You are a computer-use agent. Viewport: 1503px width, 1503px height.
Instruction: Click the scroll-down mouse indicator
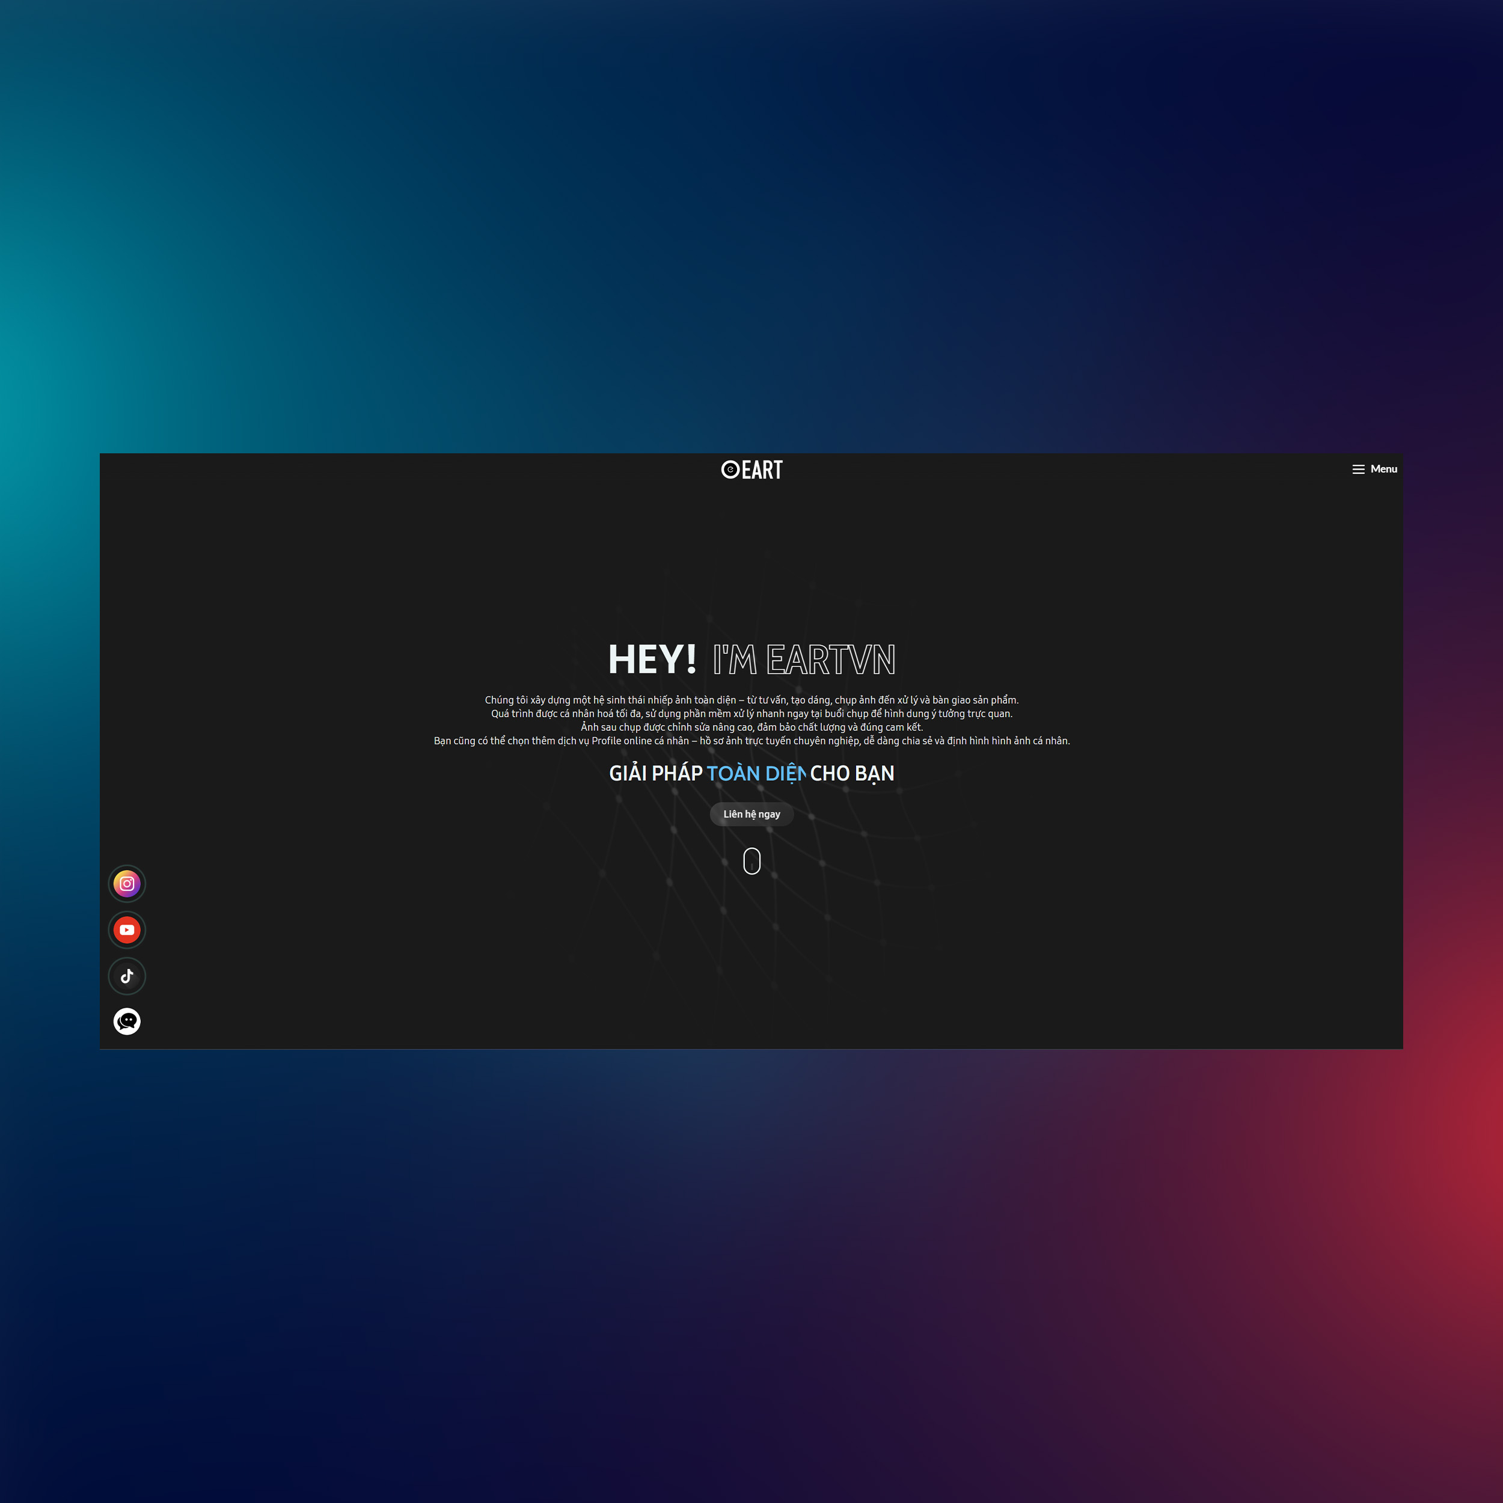pyautogui.click(x=751, y=861)
